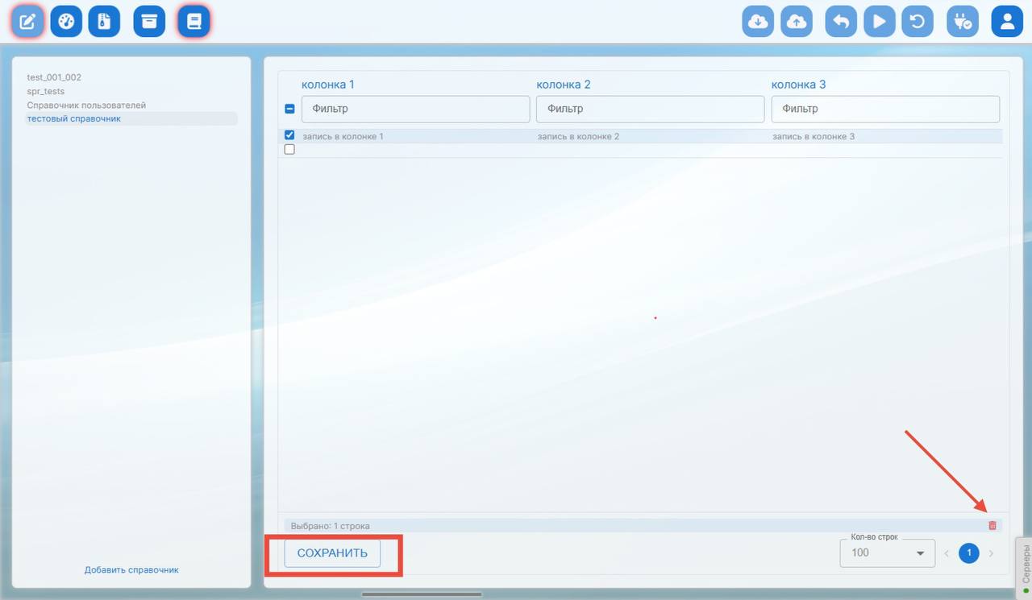The height and width of the screenshot is (600, 1032).
Task: Click the plug connection status icon
Action: point(962,22)
